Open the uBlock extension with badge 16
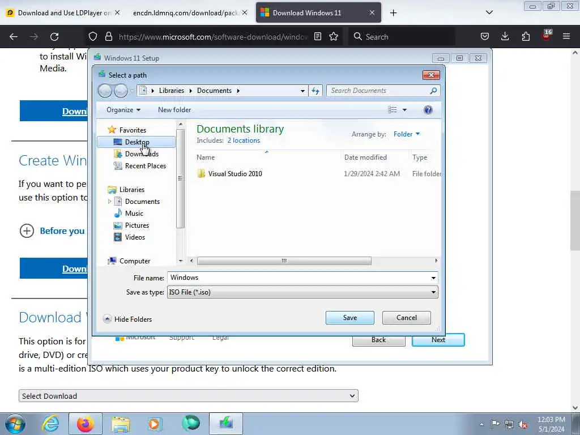 tap(547, 35)
